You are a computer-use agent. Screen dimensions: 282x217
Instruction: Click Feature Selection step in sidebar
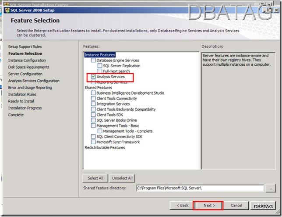point(25,53)
